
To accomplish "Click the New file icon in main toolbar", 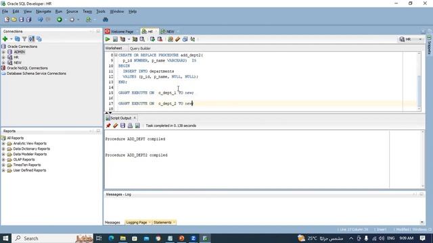I will [x=7, y=20].
